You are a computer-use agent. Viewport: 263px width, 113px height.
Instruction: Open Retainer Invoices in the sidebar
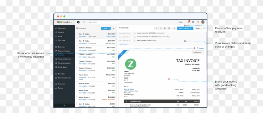point(64,51)
